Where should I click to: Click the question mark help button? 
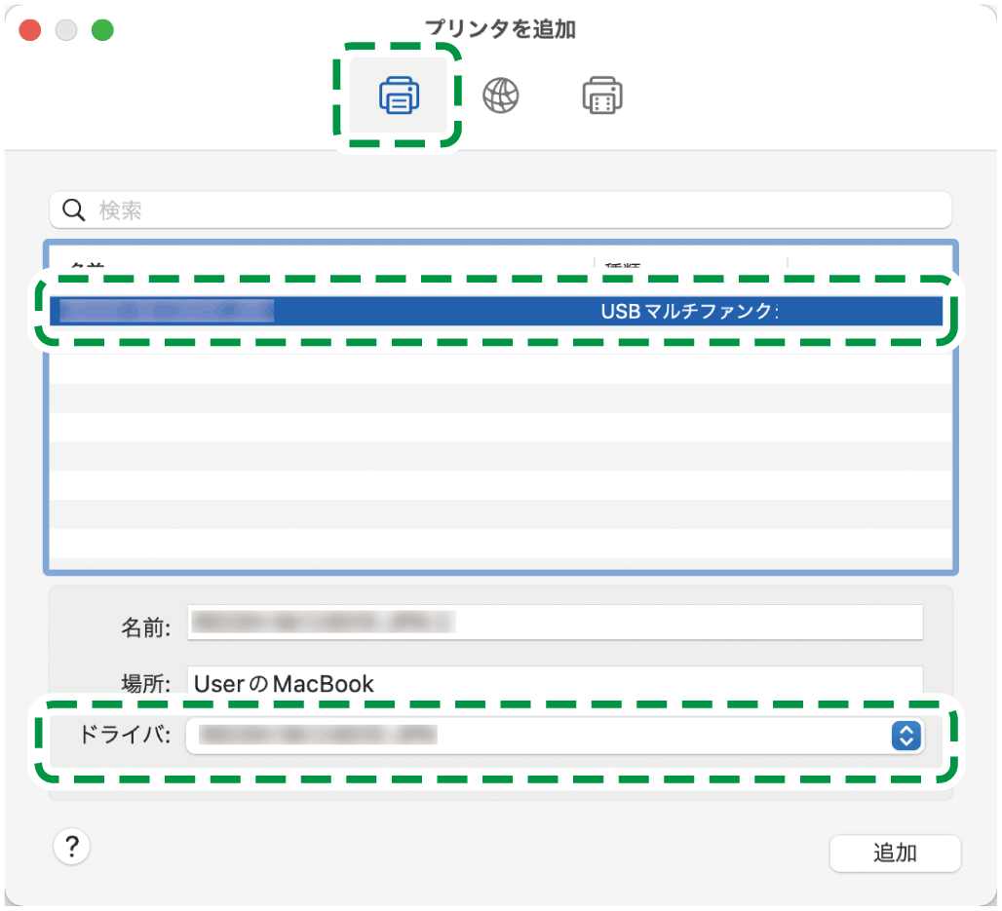(71, 846)
